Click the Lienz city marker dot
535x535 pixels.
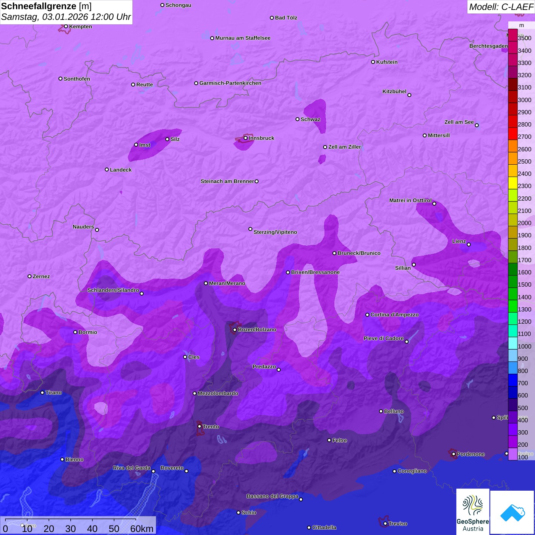469,245
